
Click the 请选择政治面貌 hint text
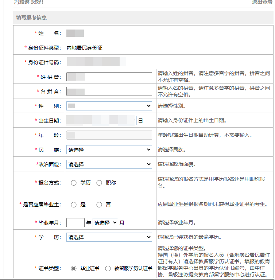tap(177, 164)
